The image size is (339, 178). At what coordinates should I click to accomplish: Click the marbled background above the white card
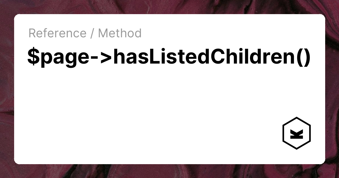point(169,7)
